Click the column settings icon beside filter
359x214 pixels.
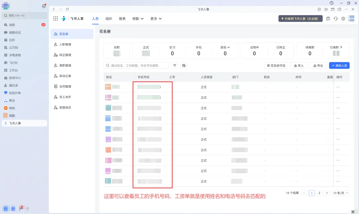click(x=184, y=65)
